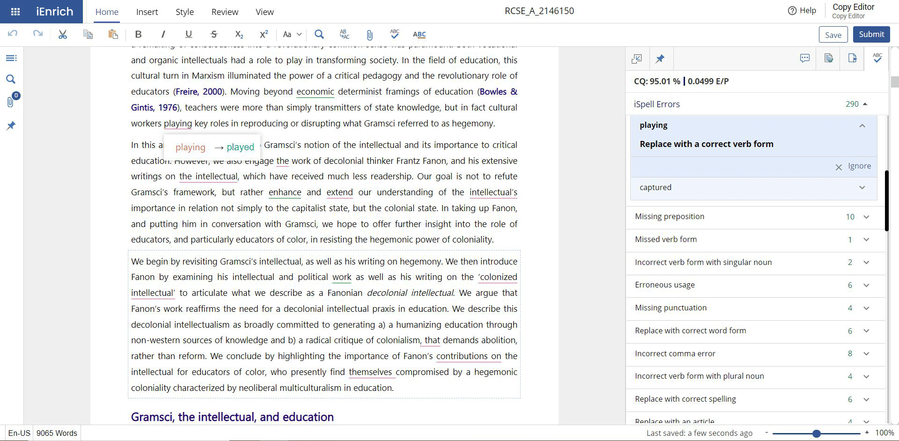Click the Cut scissors icon
This screenshot has width=899, height=441.
63,34
